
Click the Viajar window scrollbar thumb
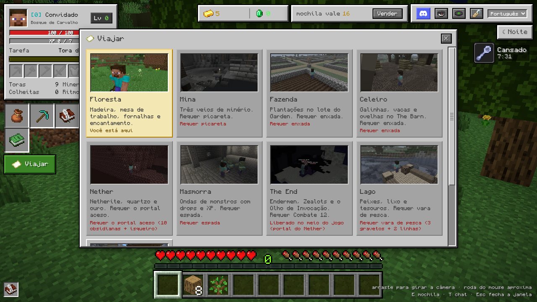(x=452, y=116)
